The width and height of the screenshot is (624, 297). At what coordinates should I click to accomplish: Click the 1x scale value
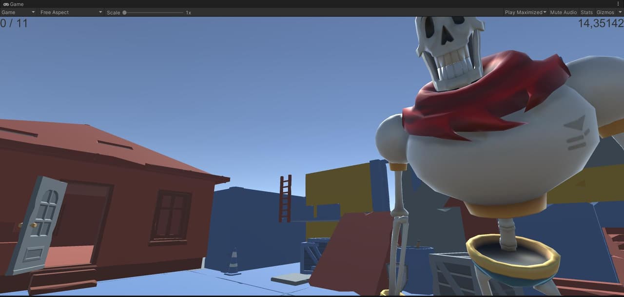[188, 12]
